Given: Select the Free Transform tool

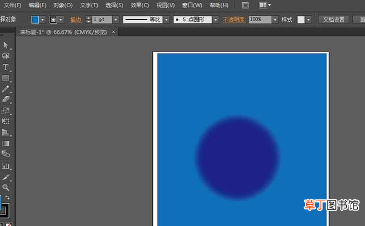Looking at the screenshot, I should click(x=5, y=121).
